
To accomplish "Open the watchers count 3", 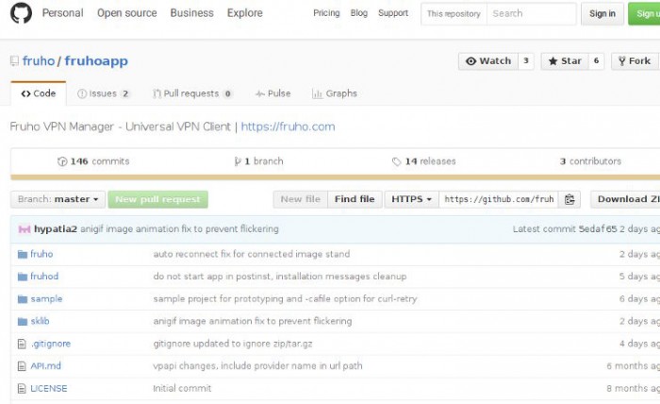I will 526,61.
